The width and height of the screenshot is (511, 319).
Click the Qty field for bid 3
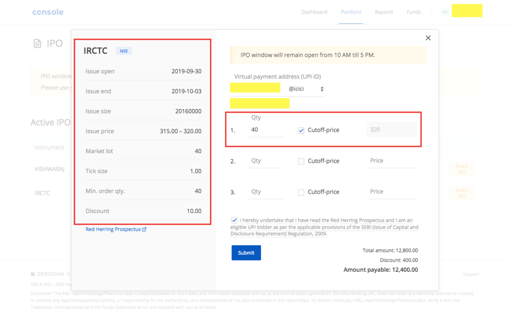[265, 192]
